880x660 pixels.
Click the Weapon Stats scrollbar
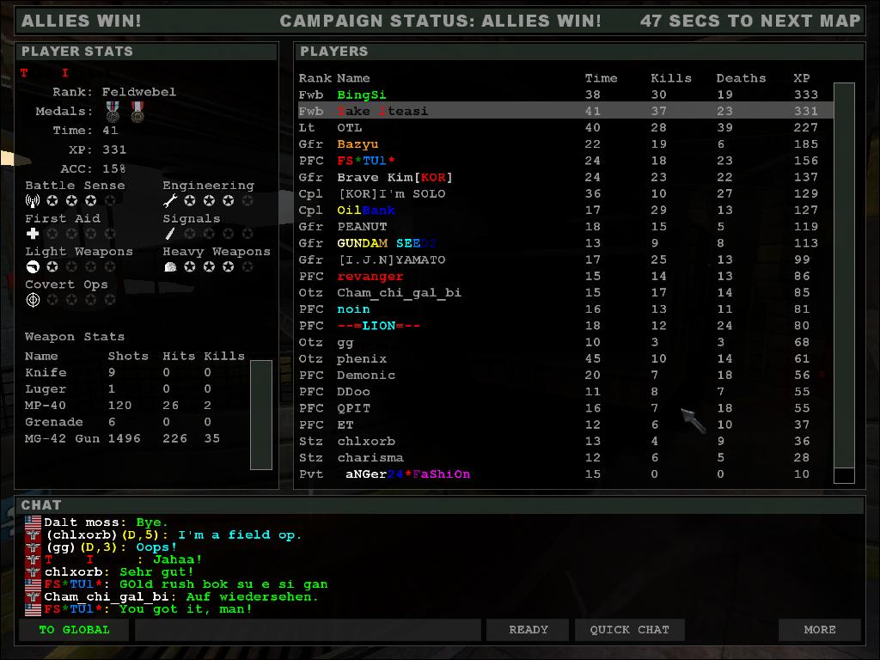tap(260, 414)
